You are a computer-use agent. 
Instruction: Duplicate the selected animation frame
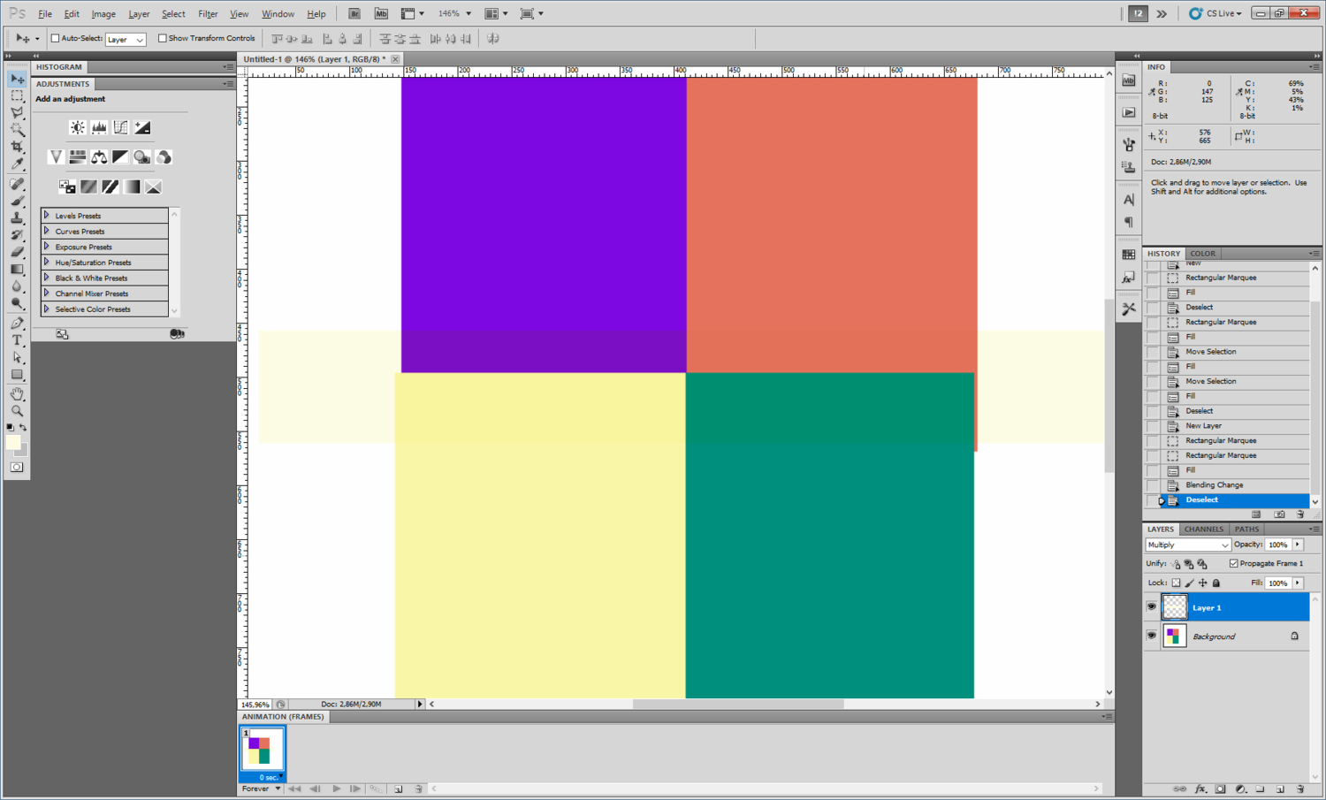coord(399,789)
